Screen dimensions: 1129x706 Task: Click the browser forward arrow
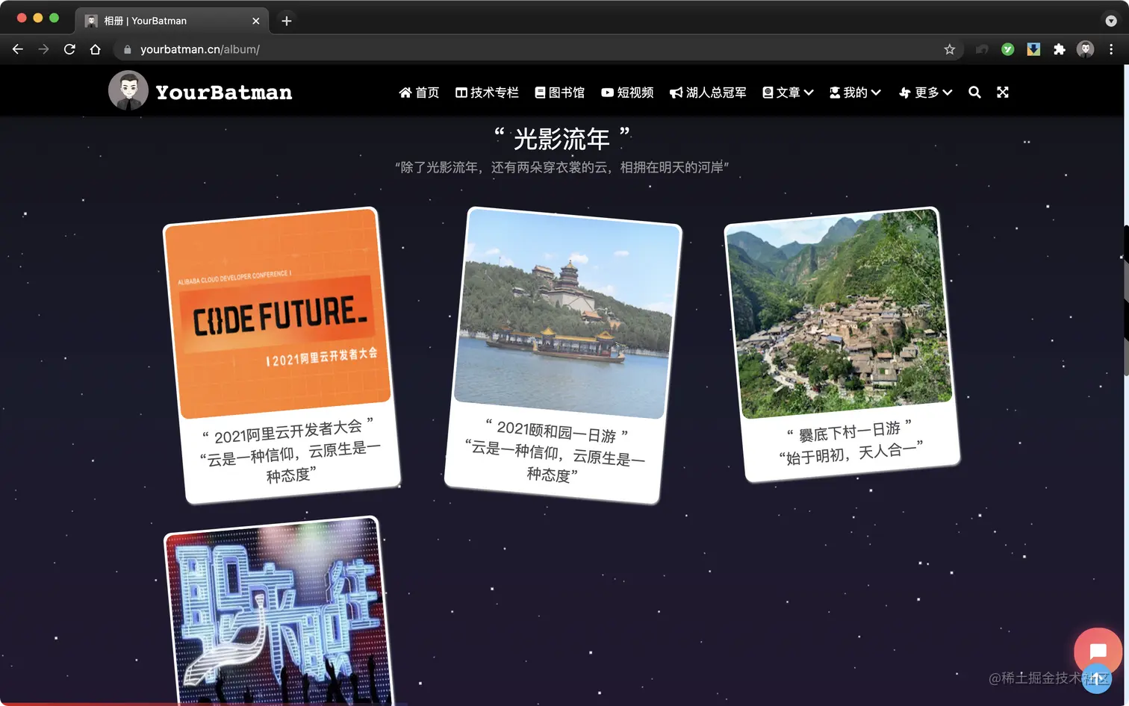pos(43,49)
